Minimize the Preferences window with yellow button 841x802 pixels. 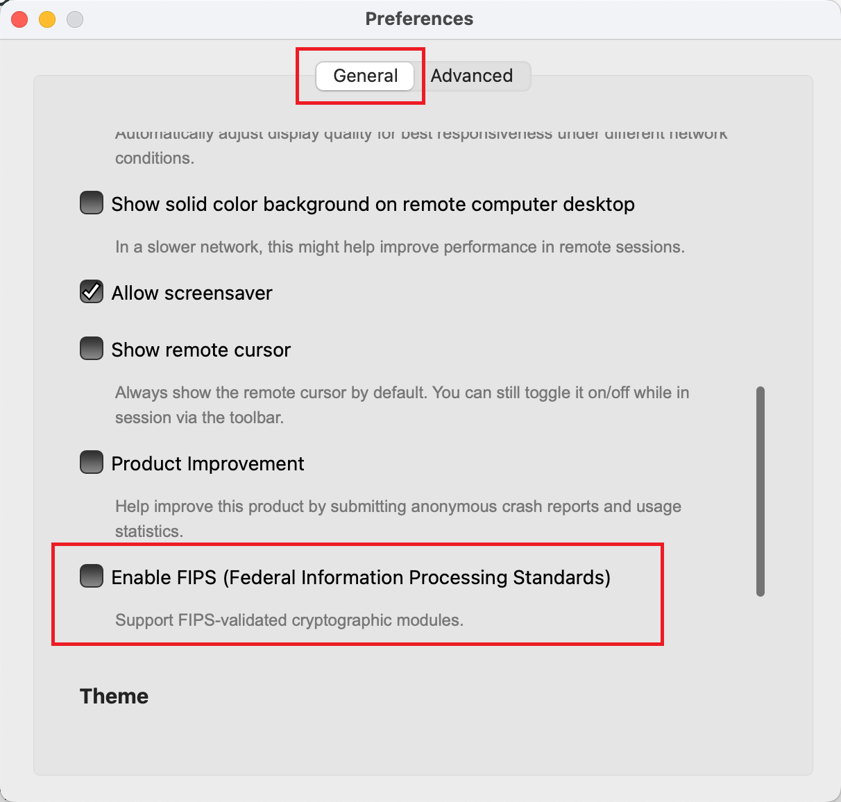(47, 19)
